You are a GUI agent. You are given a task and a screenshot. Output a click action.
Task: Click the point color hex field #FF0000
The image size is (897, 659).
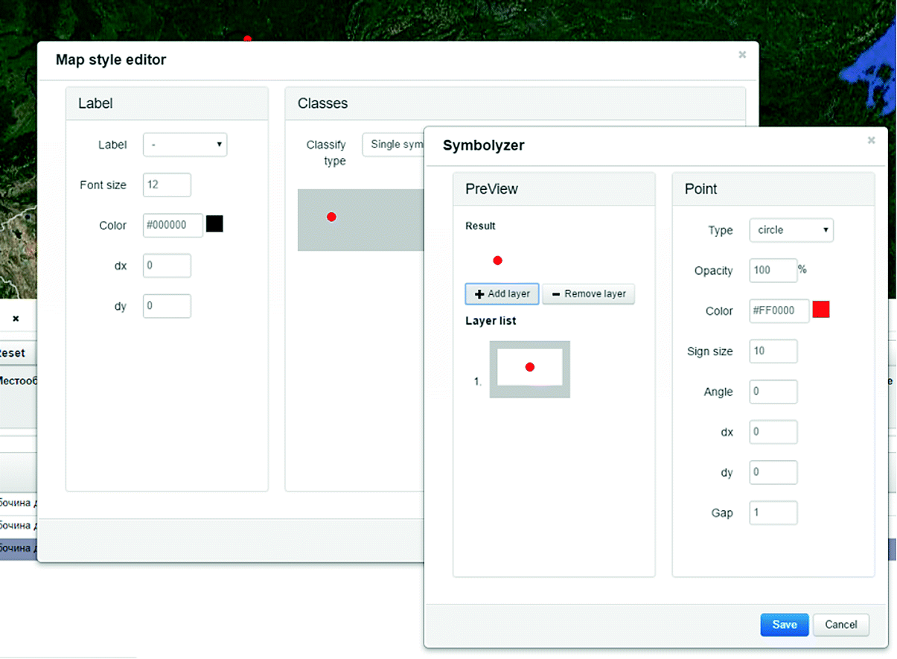[x=779, y=311]
